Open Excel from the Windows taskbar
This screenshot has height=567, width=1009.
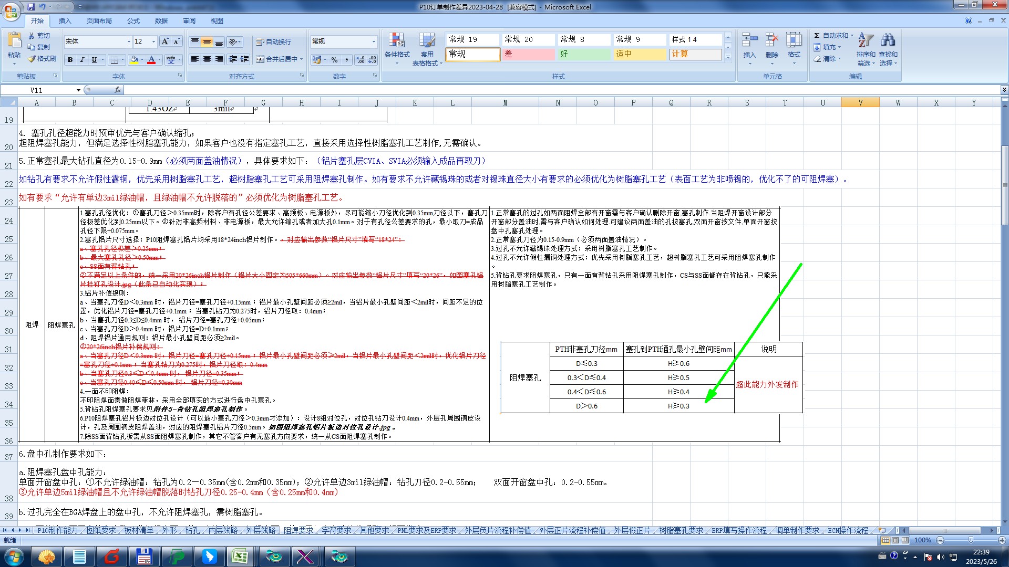click(240, 556)
